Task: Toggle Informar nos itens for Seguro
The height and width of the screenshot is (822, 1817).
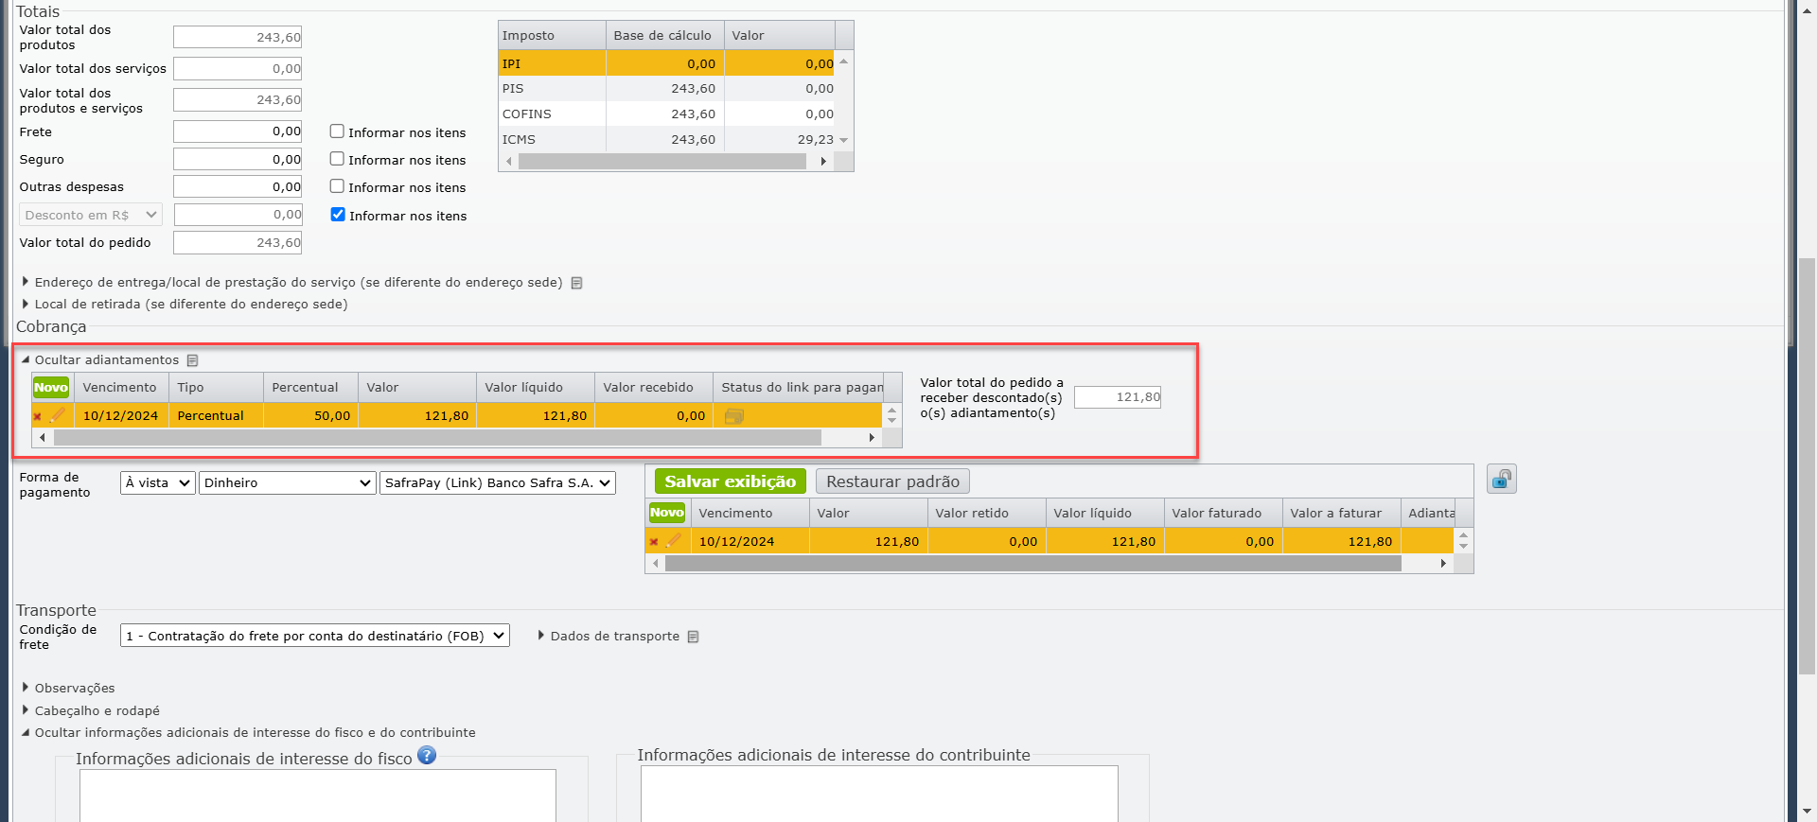Action: (337, 159)
